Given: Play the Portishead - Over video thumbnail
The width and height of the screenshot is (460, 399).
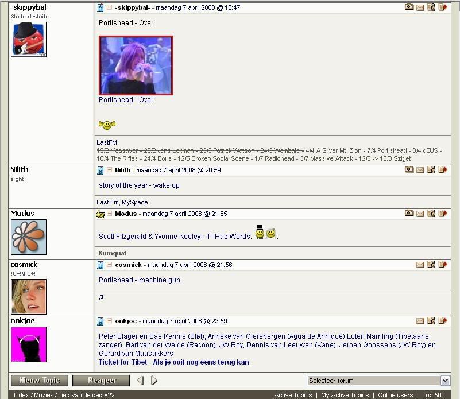Looking at the screenshot, I should (x=136, y=65).
